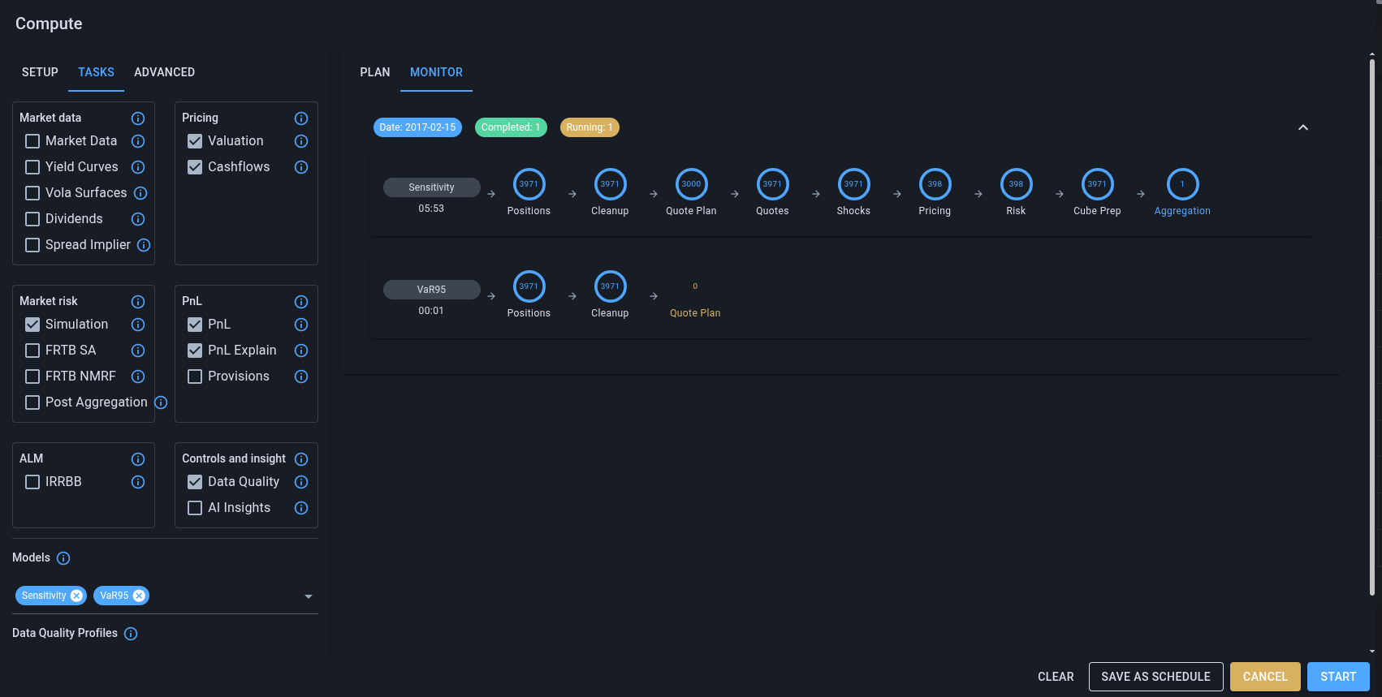1382x697 pixels.
Task: Click info icon beside Valuation
Action: point(301,141)
